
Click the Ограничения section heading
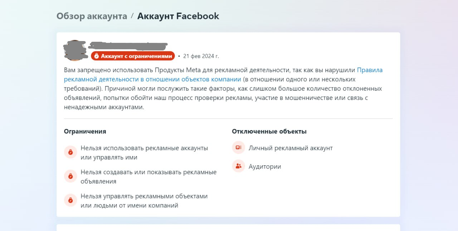point(85,131)
